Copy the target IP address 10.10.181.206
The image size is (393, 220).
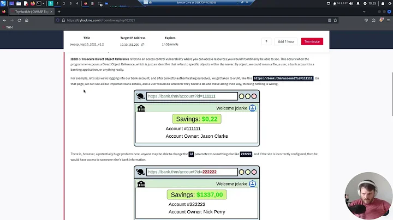(x=142, y=45)
